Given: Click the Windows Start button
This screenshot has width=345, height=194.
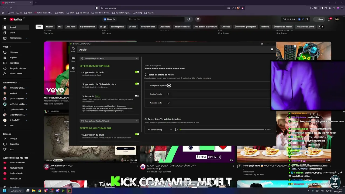Looking at the screenshot, I should tap(5, 191).
